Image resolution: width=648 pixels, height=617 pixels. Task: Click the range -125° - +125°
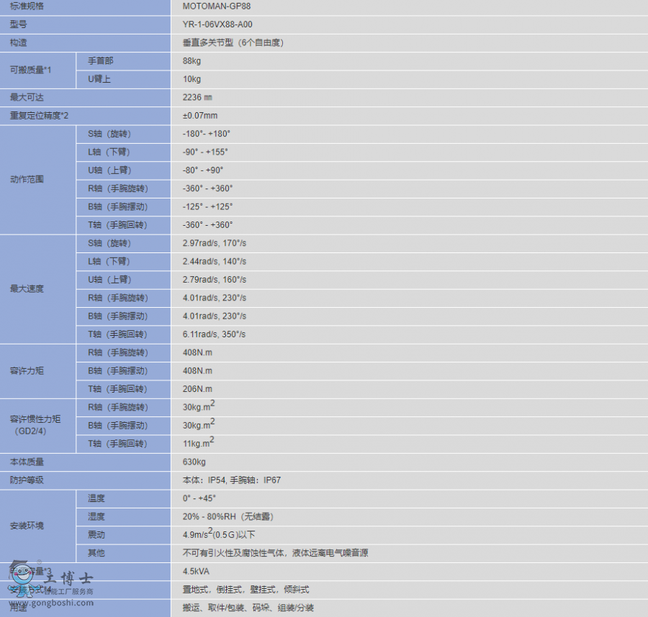pos(208,207)
